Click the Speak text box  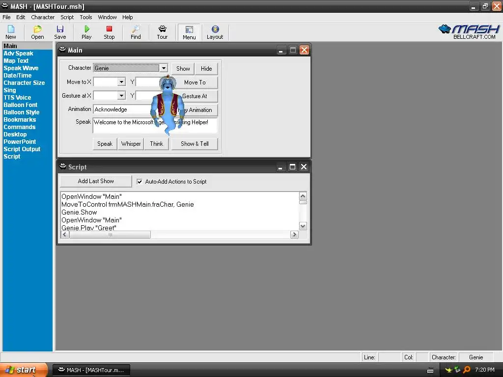click(x=155, y=125)
